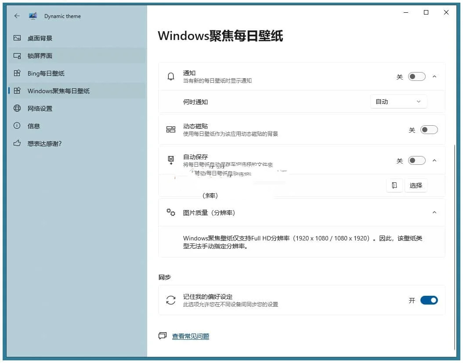The height and width of the screenshot is (363, 463).
Task: Click the Dynamic theme app icon
Action: coord(33,16)
